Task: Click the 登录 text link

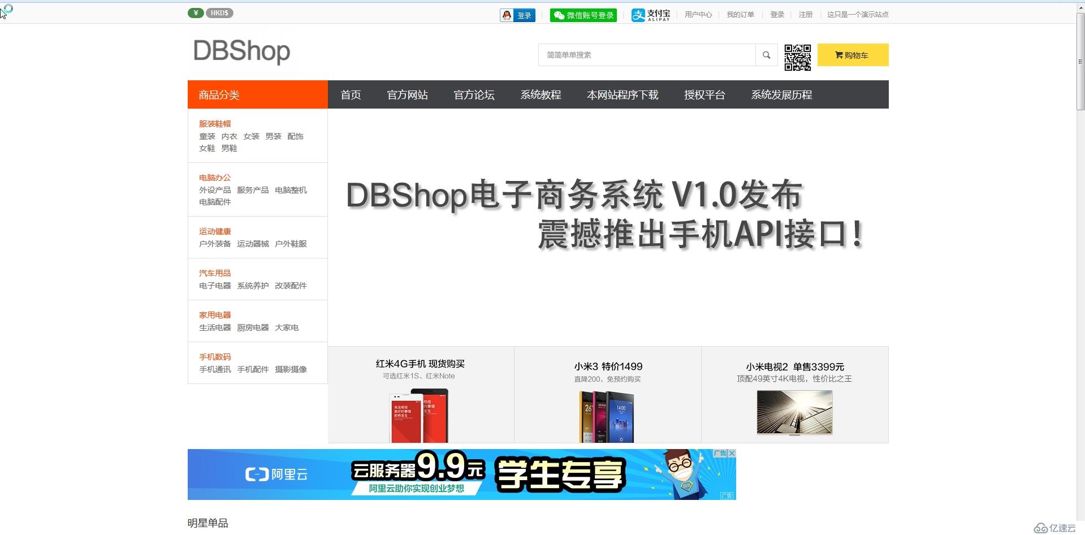Action: 777,15
